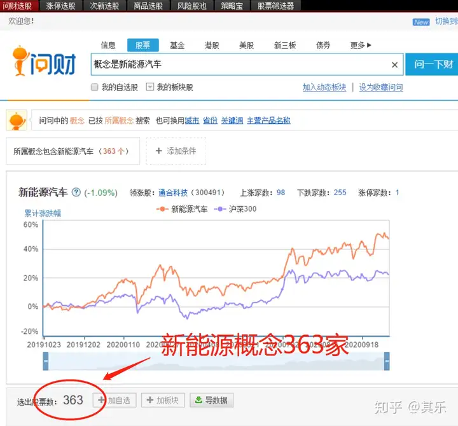Click inside the chart range navigator area
Viewport: 458px width, 426px height.
(x=216, y=361)
